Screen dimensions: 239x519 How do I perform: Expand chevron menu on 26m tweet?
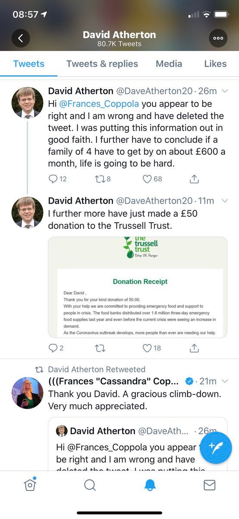(224, 91)
